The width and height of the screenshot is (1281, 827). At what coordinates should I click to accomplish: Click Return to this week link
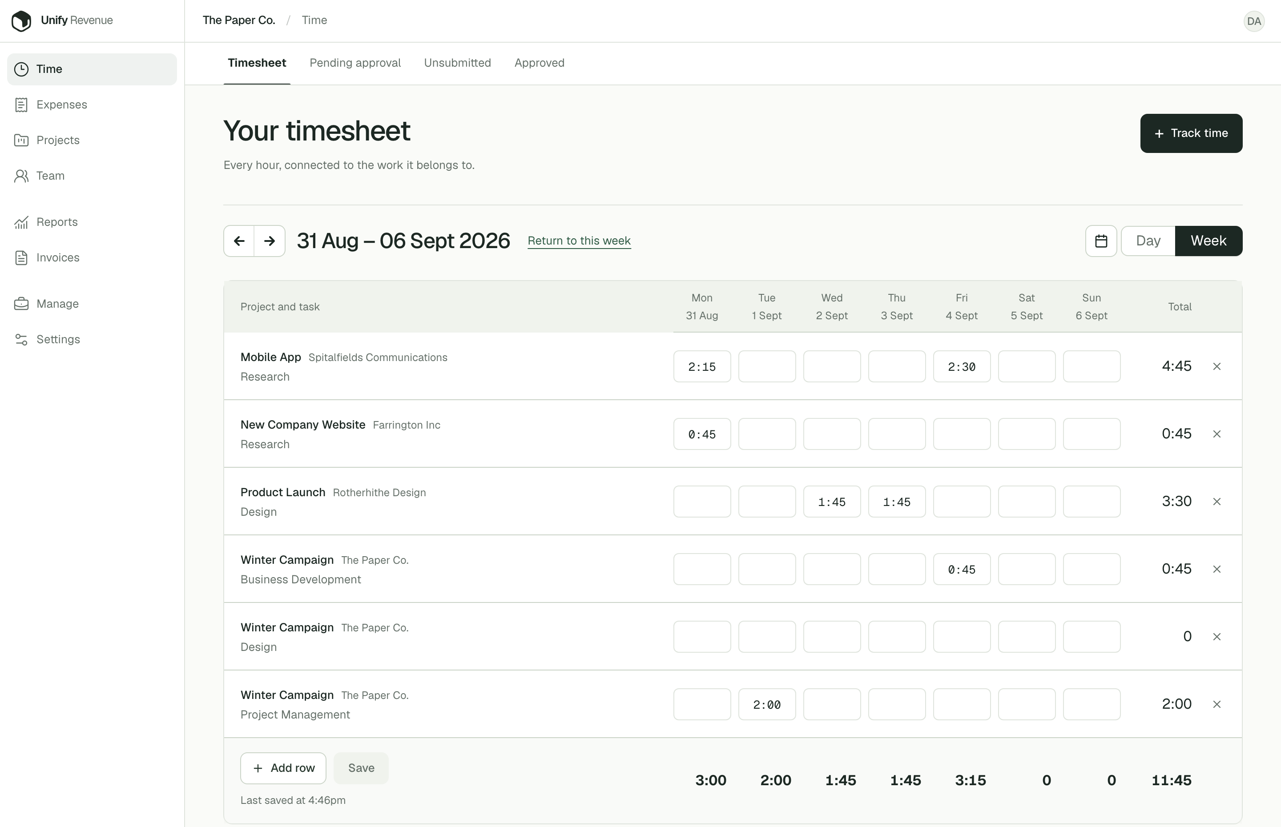579,241
